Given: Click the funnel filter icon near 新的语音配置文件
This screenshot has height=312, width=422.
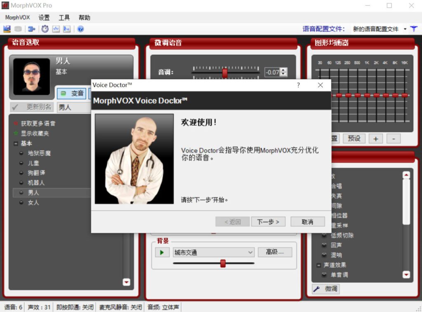Looking at the screenshot, I should tap(414, 29).
